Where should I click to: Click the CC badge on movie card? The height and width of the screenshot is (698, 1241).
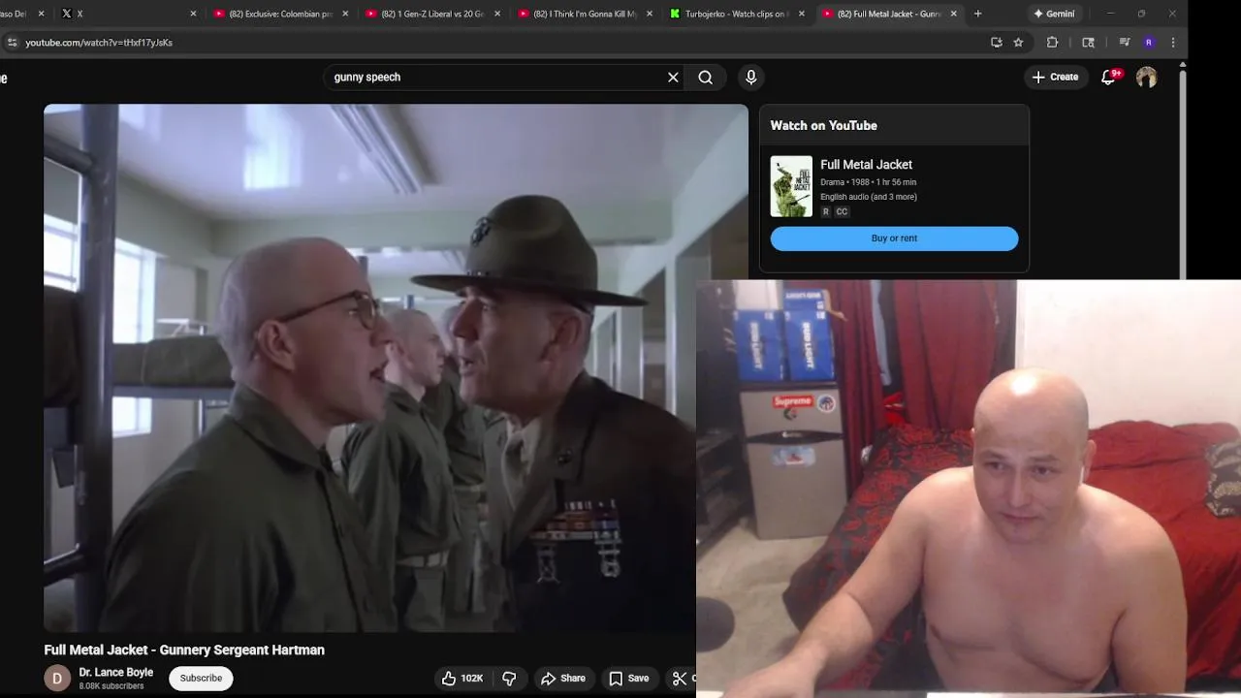[x=842, y=212]
